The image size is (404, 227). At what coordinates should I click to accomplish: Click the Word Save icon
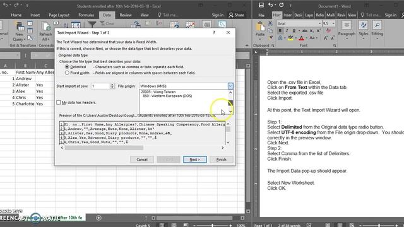click(261, 5)
